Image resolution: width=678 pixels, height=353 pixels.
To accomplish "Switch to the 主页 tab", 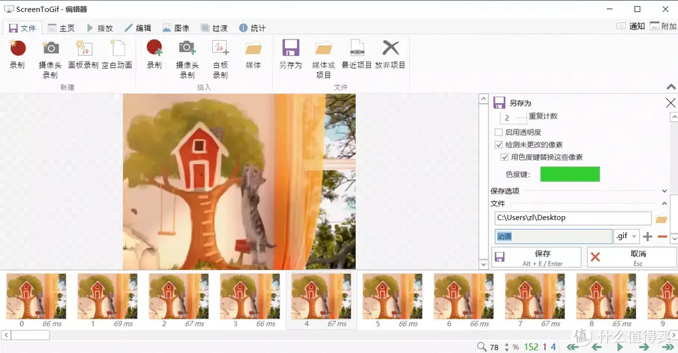I will [61, 28].
